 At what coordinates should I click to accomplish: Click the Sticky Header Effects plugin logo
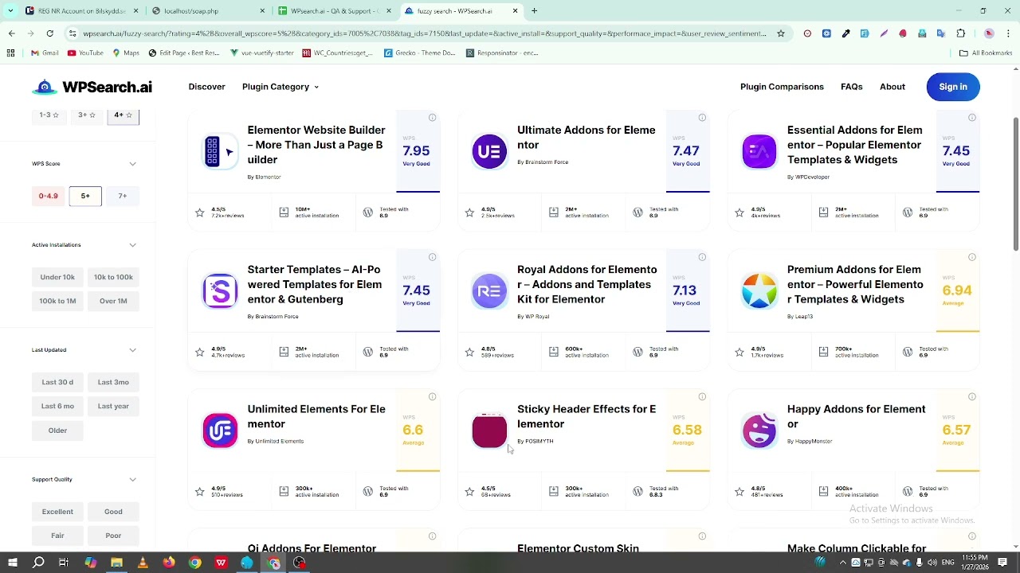pos(489,431)
